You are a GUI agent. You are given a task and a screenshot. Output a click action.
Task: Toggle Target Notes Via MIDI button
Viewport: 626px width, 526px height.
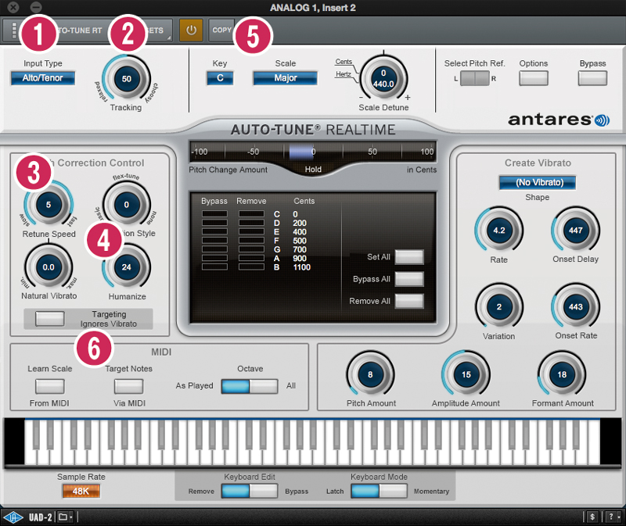pyautogui.click(x=128, y=386)
